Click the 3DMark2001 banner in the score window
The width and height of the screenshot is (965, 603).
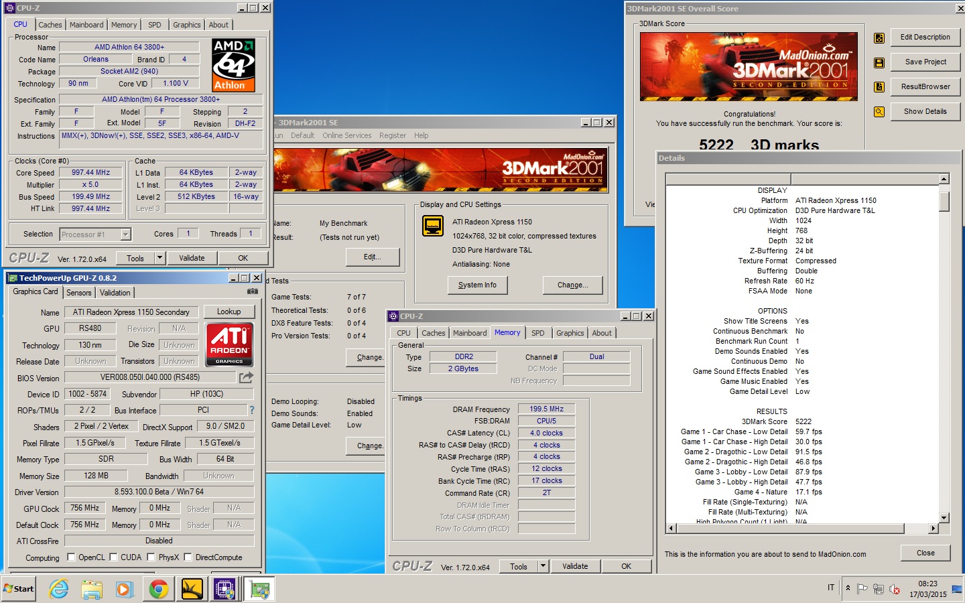click(x=749, y=67)
